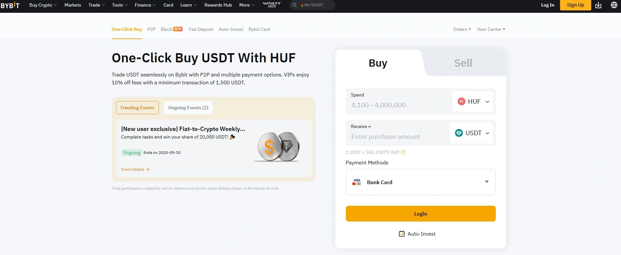Image resolution: width=621 pixels, height=255 pixels.
Task: Open the Event Details link
Action: click(x=135, y=169)
